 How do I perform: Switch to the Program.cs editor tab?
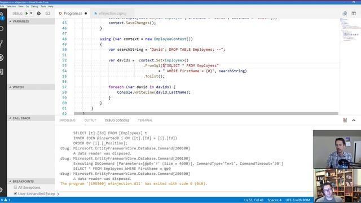pos(73,14)
